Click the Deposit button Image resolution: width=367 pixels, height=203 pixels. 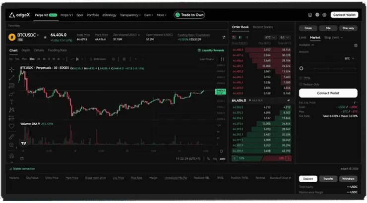click(308, 179)
